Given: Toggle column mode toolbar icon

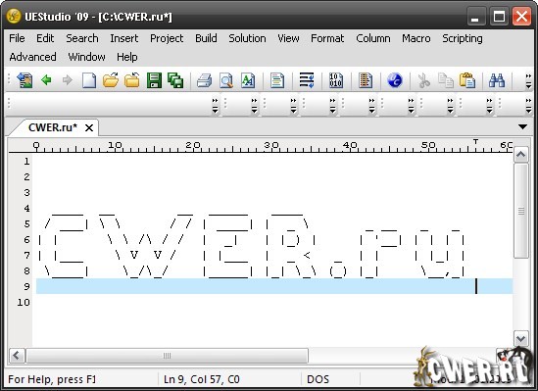Looking at the screenshot, I should point(366,81).
